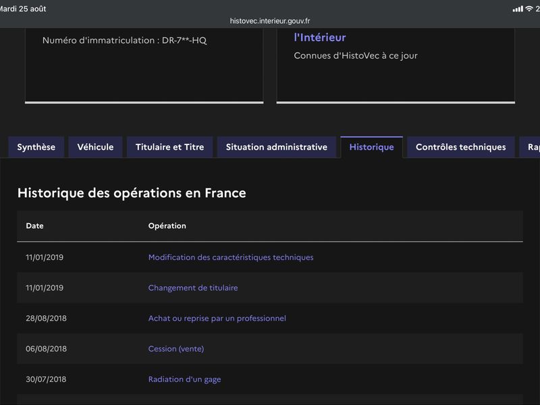
Task: Click the 30/07/2018 date cell
Action: [x=46, y=379]
